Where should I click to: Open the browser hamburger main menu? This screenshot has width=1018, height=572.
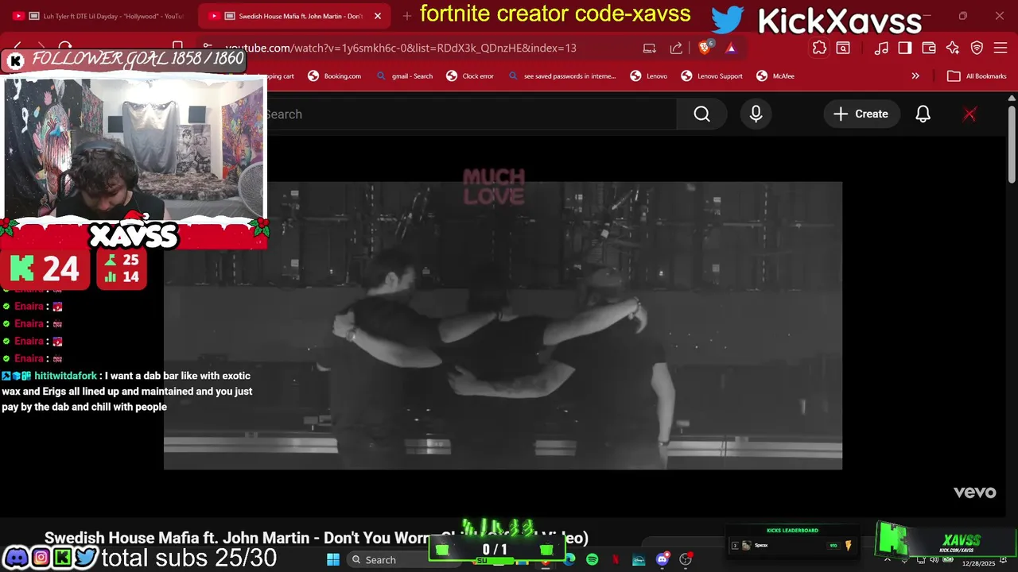click(x=1001, y=48)
